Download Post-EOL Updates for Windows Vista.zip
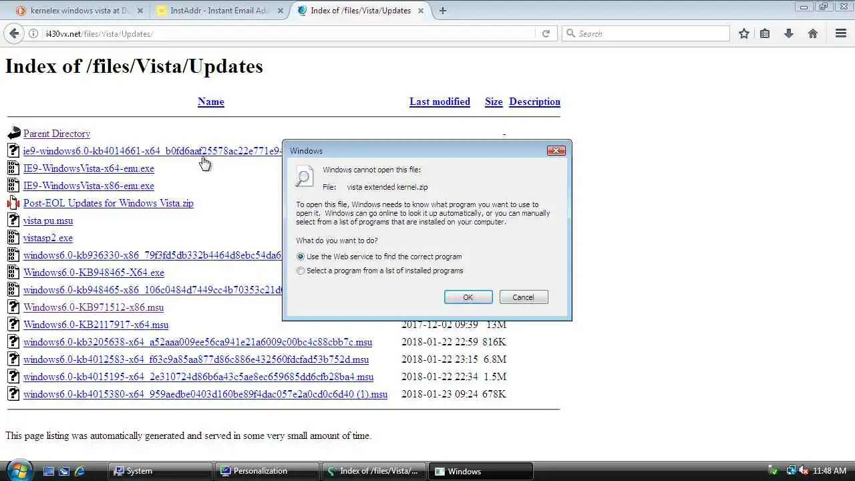This screenshot has width=855, height=481. 108,203
